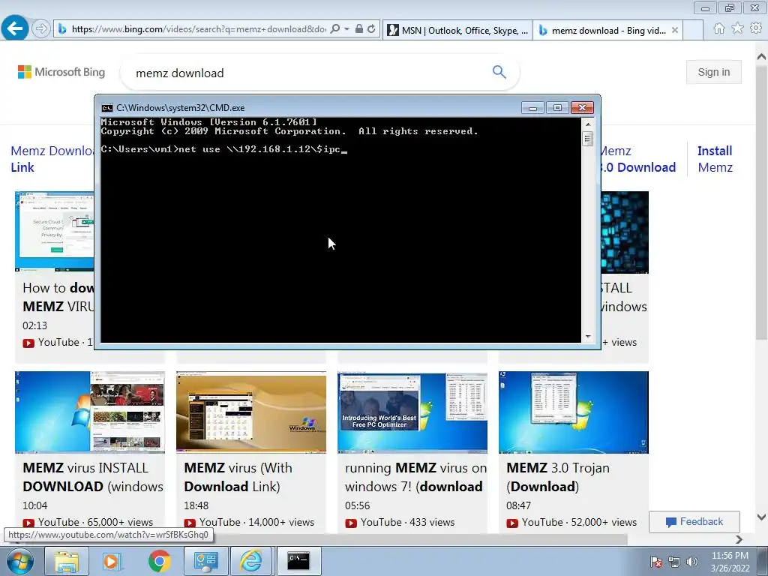768x576 pixels.
Task: Refresh the page with the reload icon
Action: point(371,29)
